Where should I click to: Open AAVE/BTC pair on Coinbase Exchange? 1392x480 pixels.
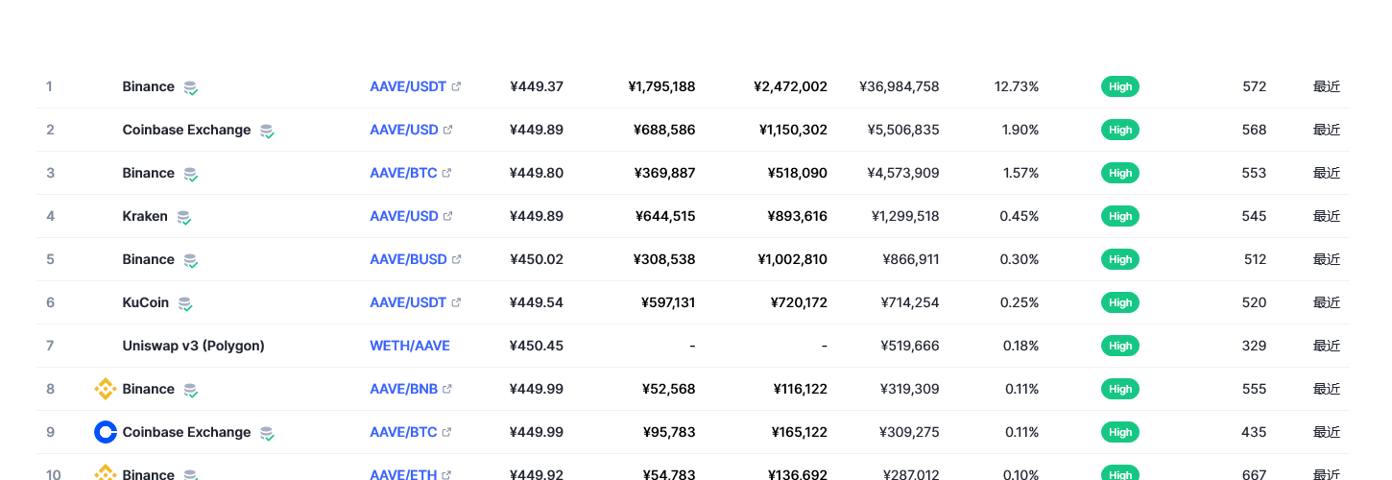(x=403, y=432)
